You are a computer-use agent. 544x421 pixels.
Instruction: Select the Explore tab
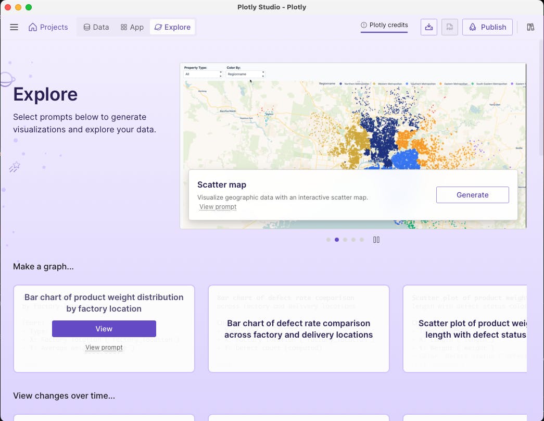(x=172, y=27)
